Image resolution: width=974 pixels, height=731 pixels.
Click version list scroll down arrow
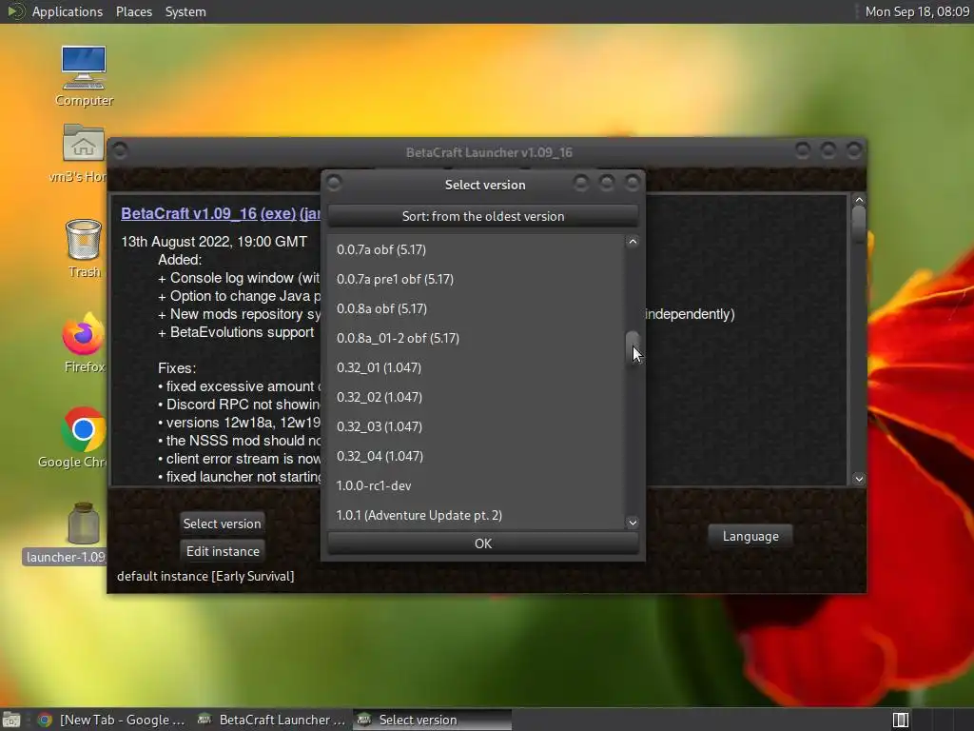click(x=633, y=523)
